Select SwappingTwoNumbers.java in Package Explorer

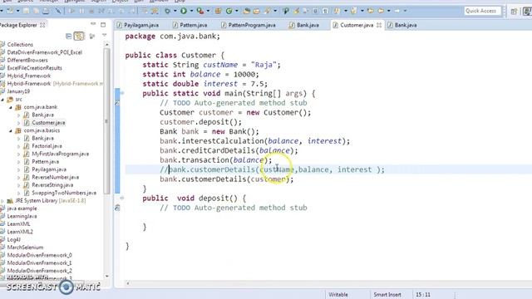(x=64, y=193)
